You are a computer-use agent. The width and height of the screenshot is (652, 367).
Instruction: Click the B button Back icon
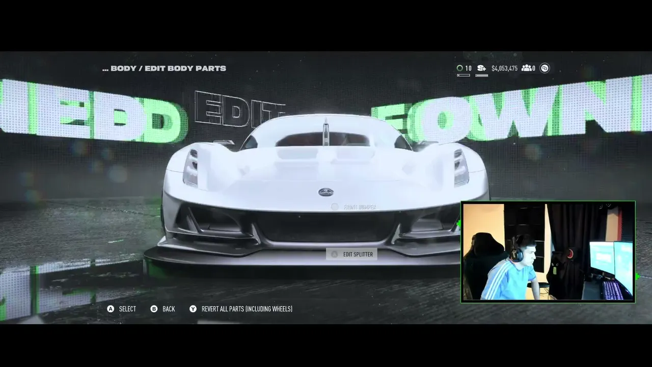(154, 309)
